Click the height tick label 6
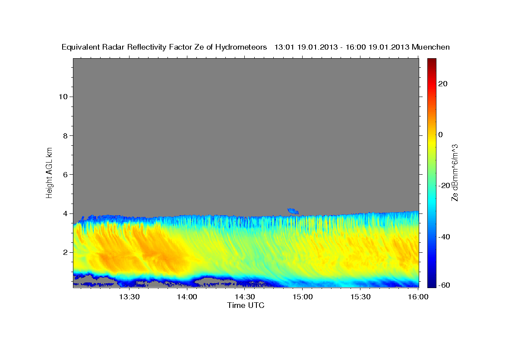518x345 pixels. (65, 174)
